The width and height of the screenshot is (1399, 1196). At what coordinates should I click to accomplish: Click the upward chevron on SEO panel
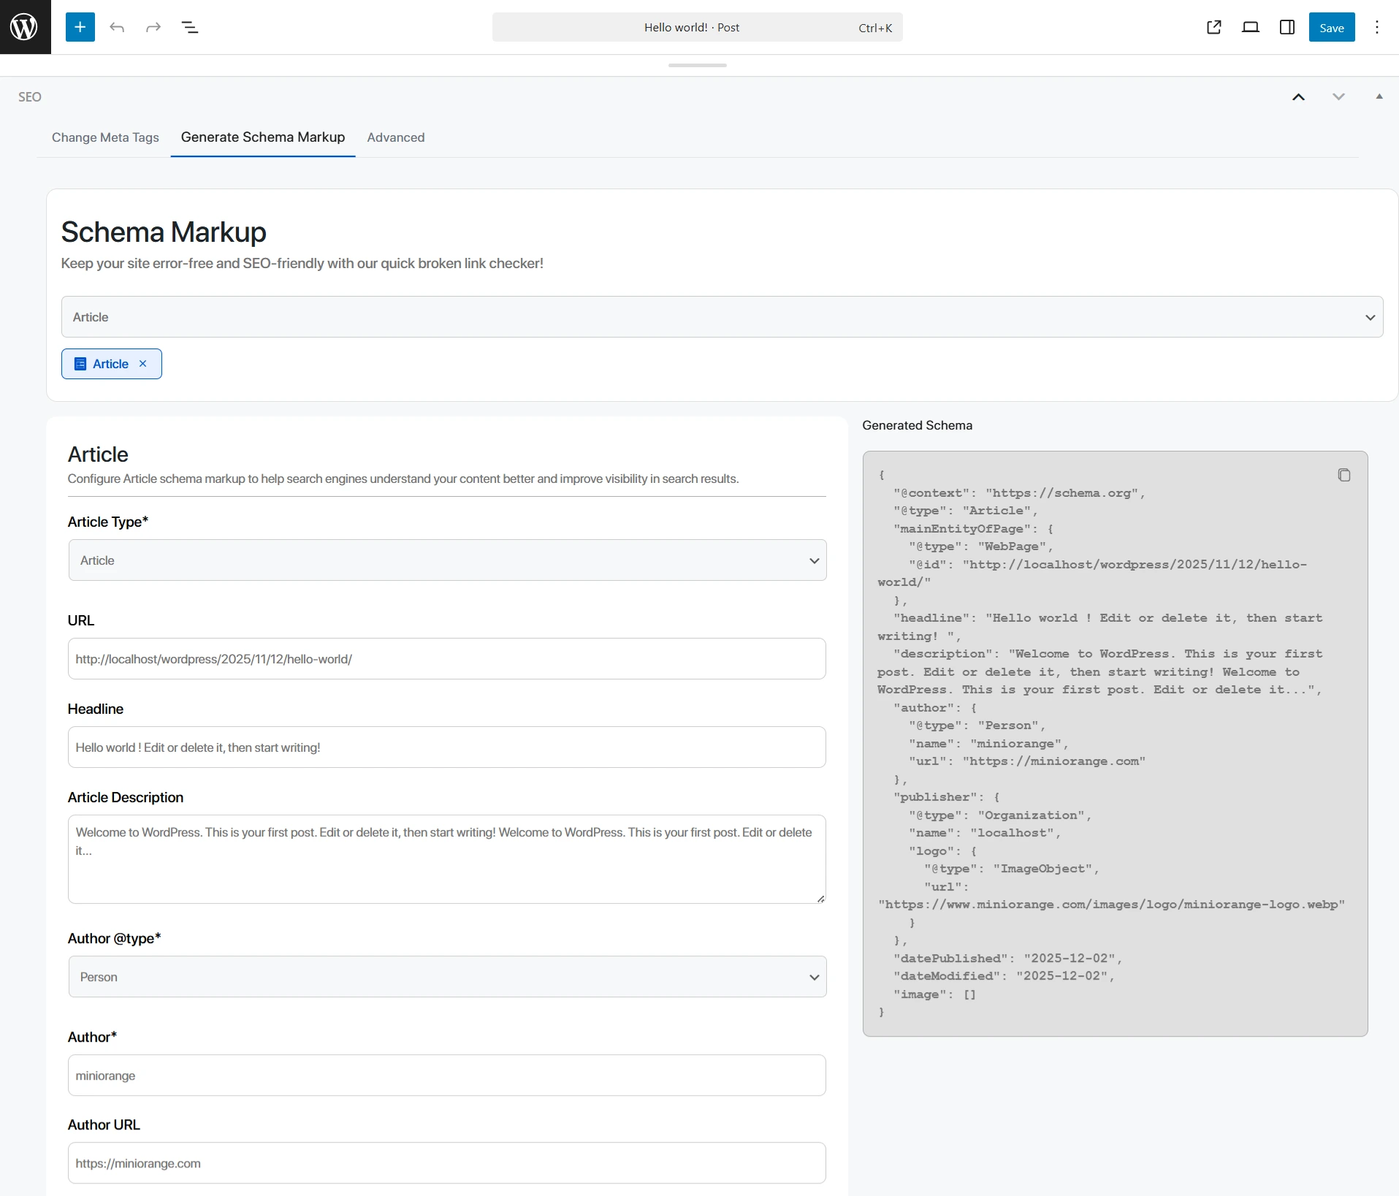click(x=1298, y=96)
